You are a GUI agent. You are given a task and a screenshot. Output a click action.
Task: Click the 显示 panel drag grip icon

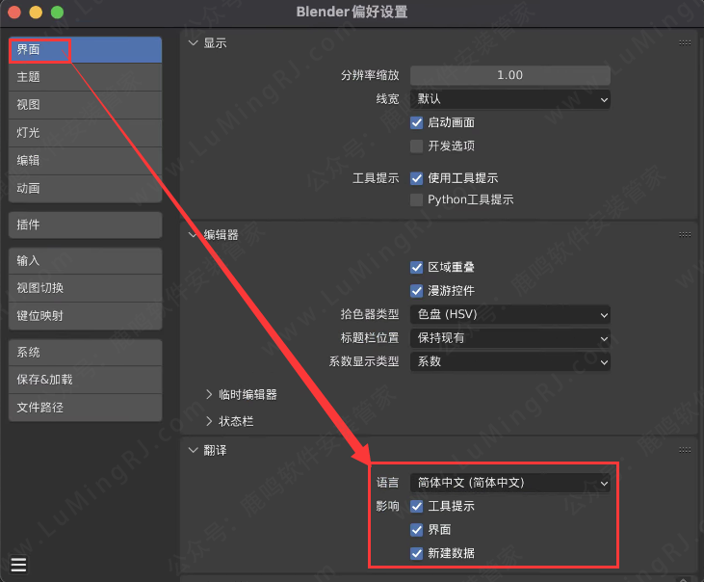(685, 43)
